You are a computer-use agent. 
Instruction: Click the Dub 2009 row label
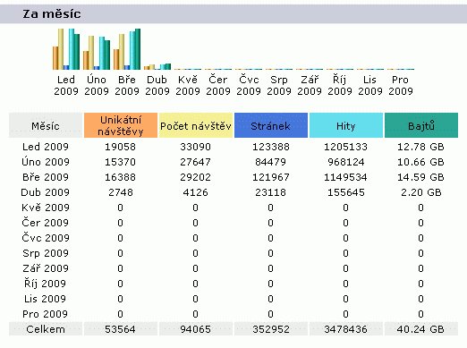[x=46, y=192]
